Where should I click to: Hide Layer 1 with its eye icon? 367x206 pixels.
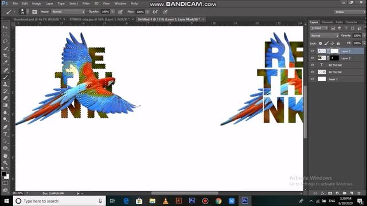point(313,79)
